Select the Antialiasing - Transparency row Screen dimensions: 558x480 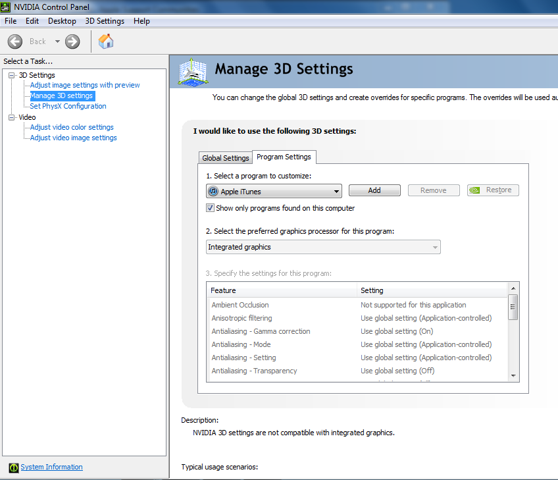(x=357, y=371)
